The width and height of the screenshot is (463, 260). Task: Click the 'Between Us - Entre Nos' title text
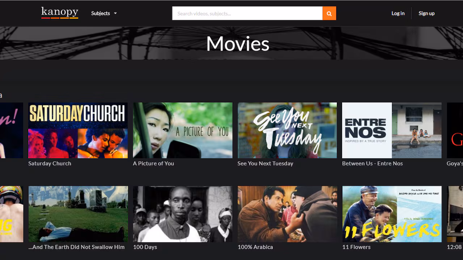372,164
